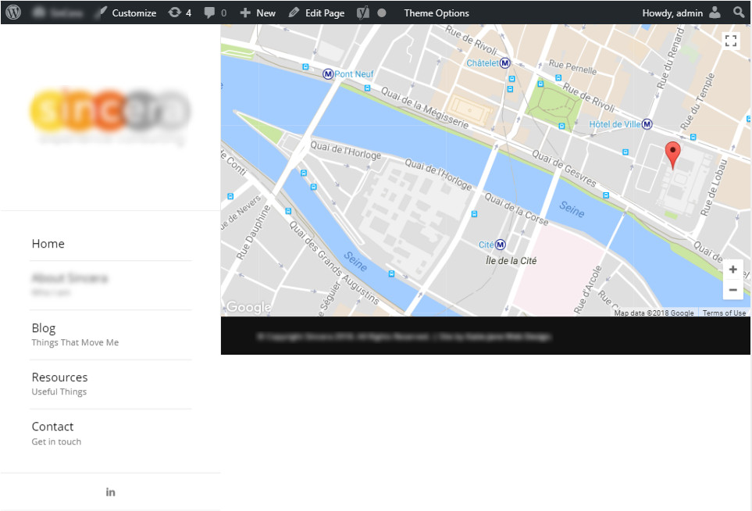Open the Yoast SEO icon menu

(363, 13)
